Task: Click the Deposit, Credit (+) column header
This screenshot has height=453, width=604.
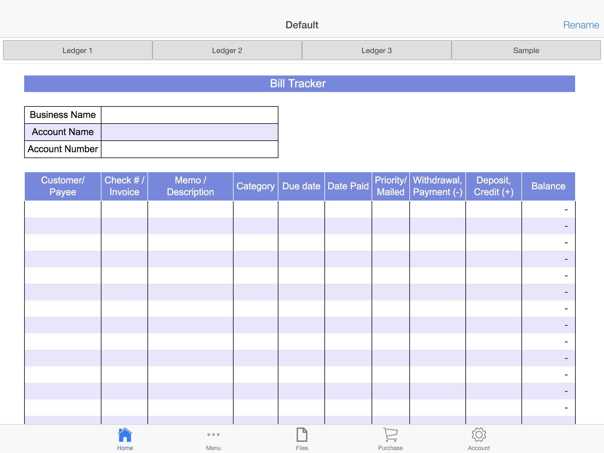Action: point(494,186)
